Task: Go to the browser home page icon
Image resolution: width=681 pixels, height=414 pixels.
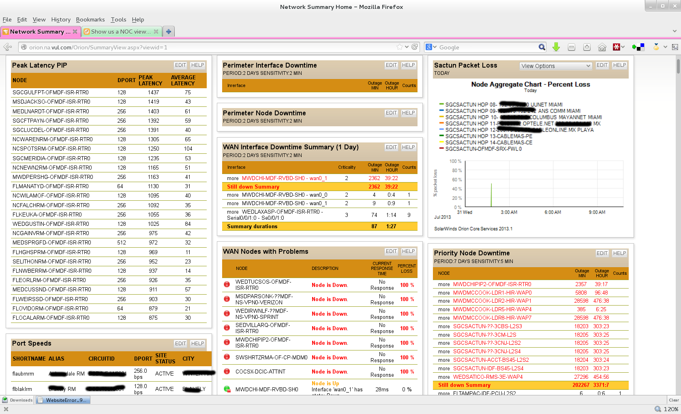Action: (x=602, y=47)
